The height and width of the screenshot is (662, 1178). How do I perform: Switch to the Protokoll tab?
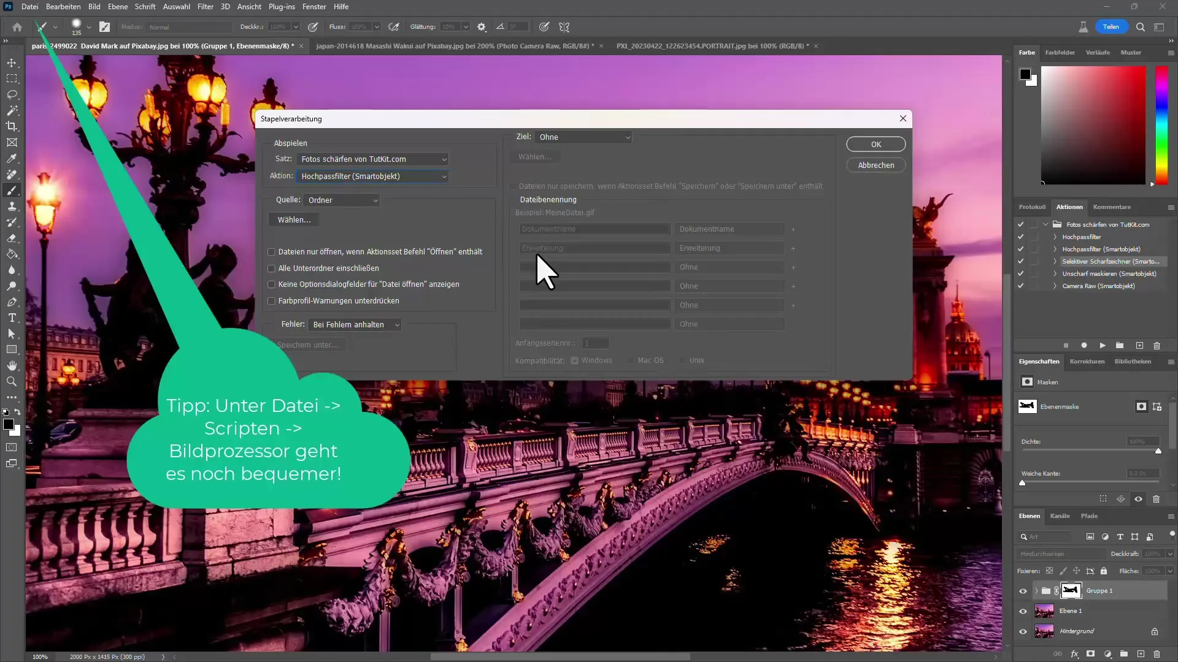(x=1032, y=207)
